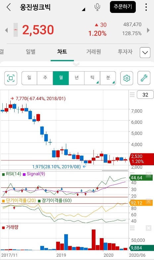Edit the candle count field showing 32

click(145, 95)
